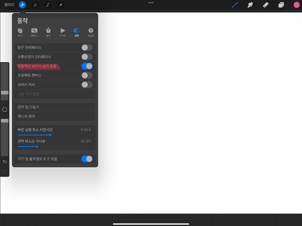Click the 고급 커서 설정 row
Viewport: 302px width, 226px height.
(55, 94)
